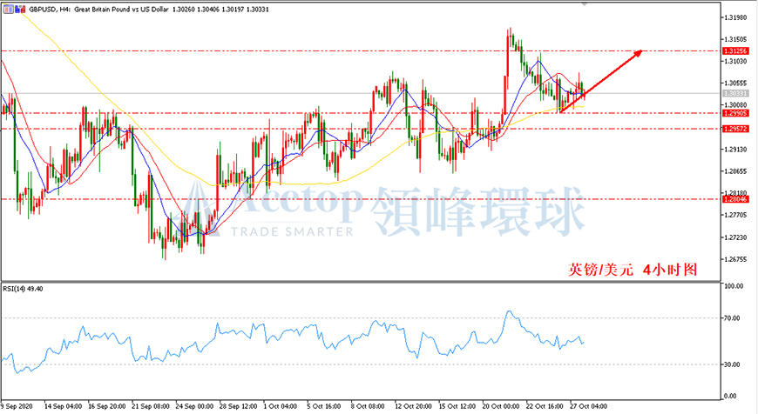Click the '16 Sep 20:00' time axis label
The width and height of the screenshot is (758, 414).
coord(107,406)
